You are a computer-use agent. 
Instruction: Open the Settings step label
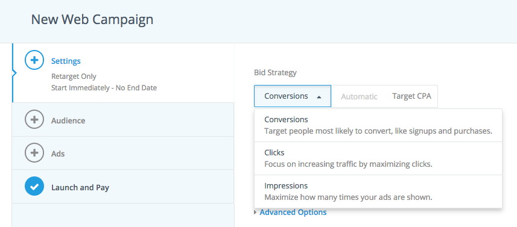[x=66, y=61]
